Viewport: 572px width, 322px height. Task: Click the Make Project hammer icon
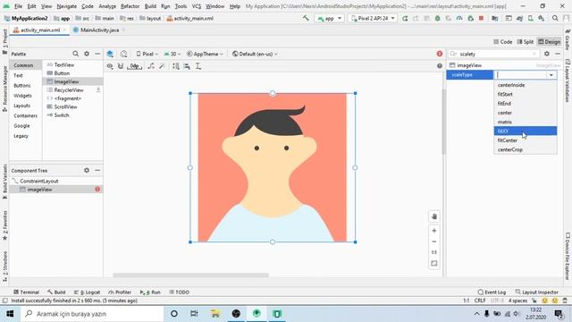pos(306,18)
